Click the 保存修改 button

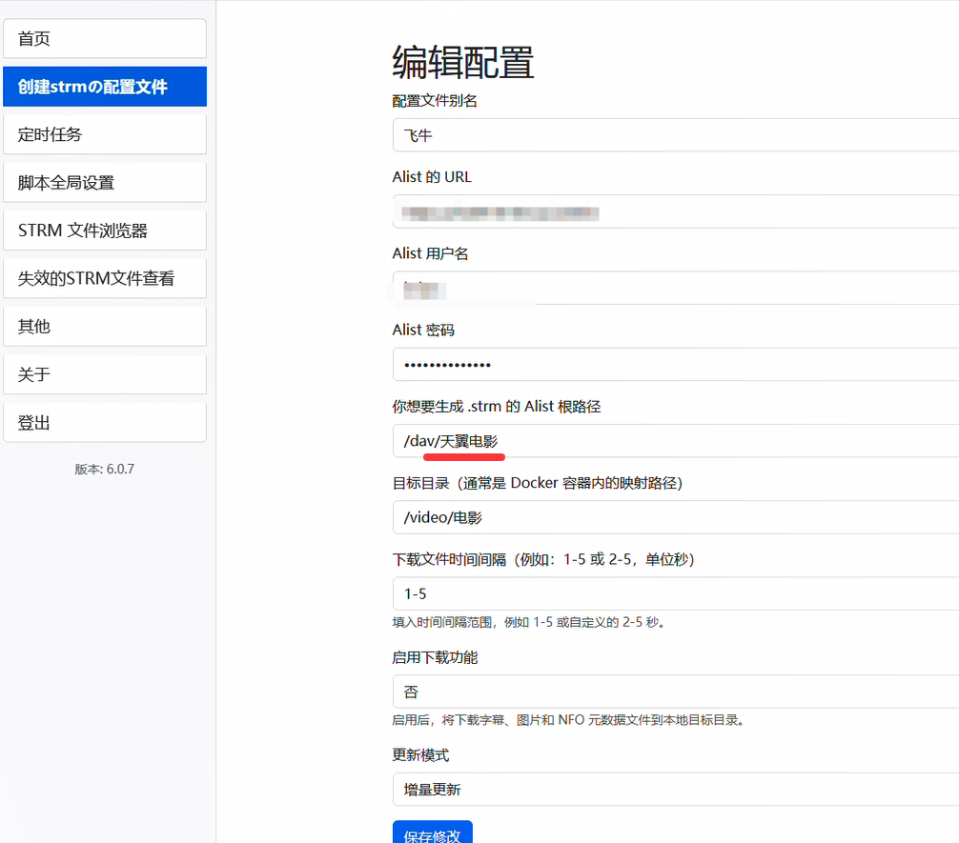tap(433, 833)
